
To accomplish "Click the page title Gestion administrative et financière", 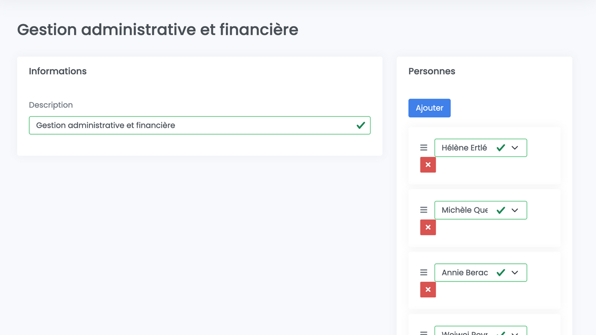I will (x=157, y=29).
